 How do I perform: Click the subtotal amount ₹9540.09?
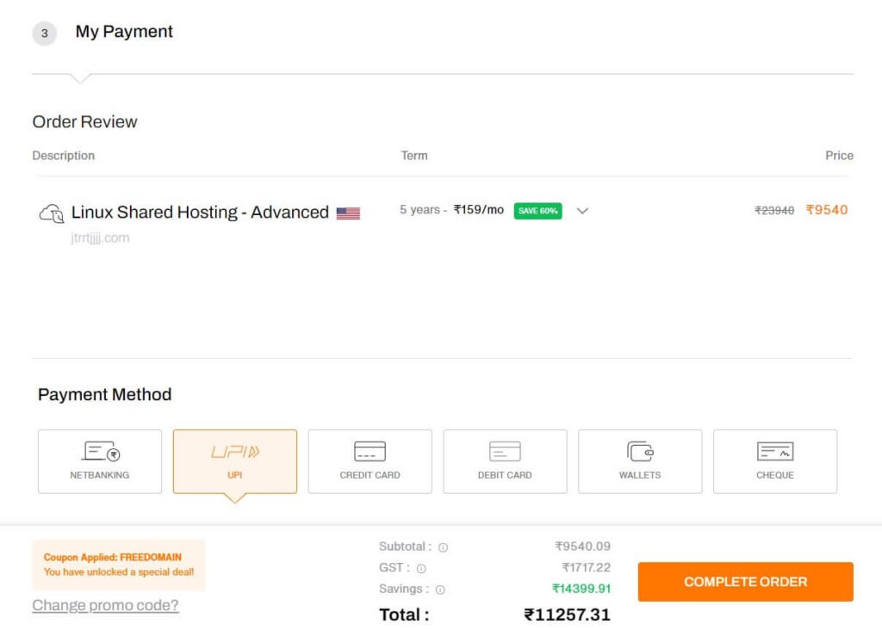click(x=583, y=547)
